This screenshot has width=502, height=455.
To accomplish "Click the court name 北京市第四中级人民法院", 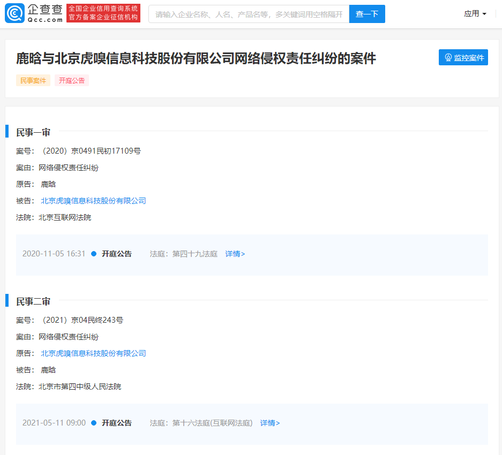I will click(80, 387).
